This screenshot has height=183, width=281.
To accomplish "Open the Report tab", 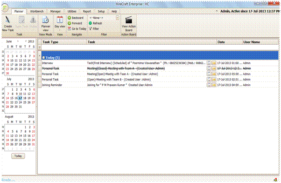I will point(87,11).
